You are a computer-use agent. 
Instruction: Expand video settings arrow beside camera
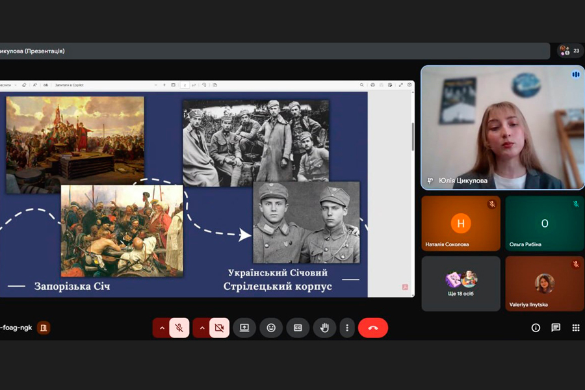click(x=201, y=328)
